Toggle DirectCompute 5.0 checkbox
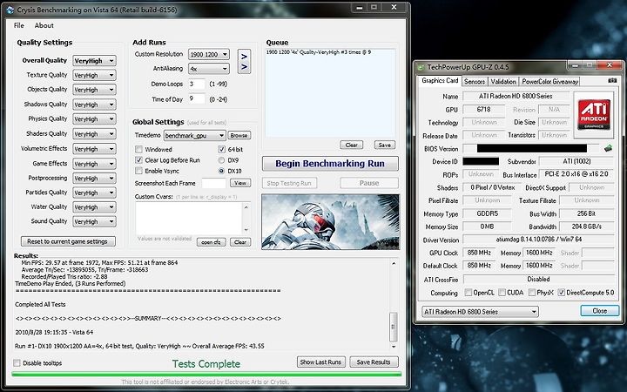The width and height of the screenshot is (627, 392). pos(562,293)
